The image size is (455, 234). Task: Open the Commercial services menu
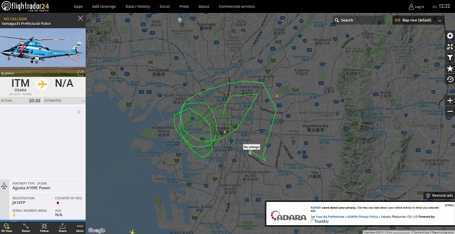(237, 6)
